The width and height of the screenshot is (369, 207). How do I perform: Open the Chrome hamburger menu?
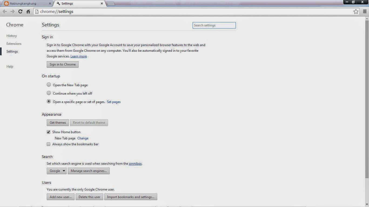[x=365, y=11]
